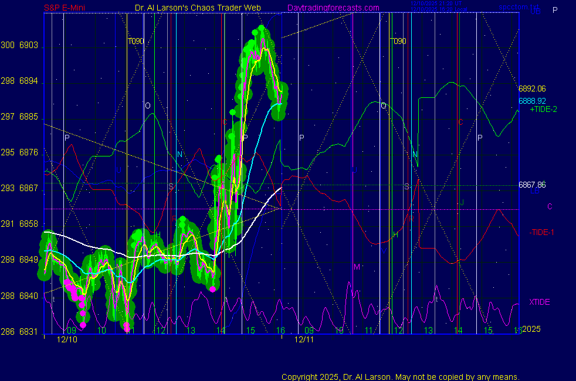The width and height of the screenshot is (576, 381).
Task: Select the -TIDE-1 legend label
Action: [541, 233]
